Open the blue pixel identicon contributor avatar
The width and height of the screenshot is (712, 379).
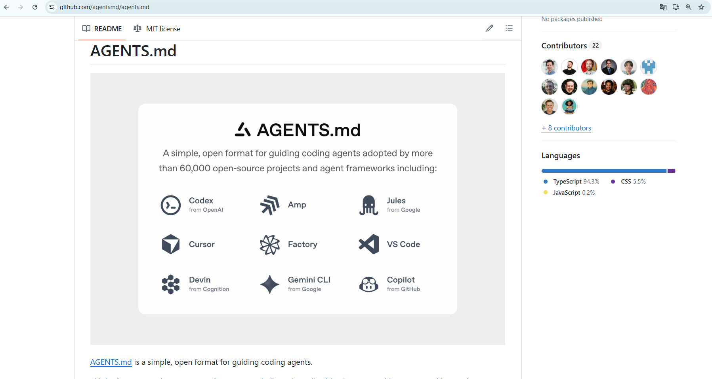[649, 67]
